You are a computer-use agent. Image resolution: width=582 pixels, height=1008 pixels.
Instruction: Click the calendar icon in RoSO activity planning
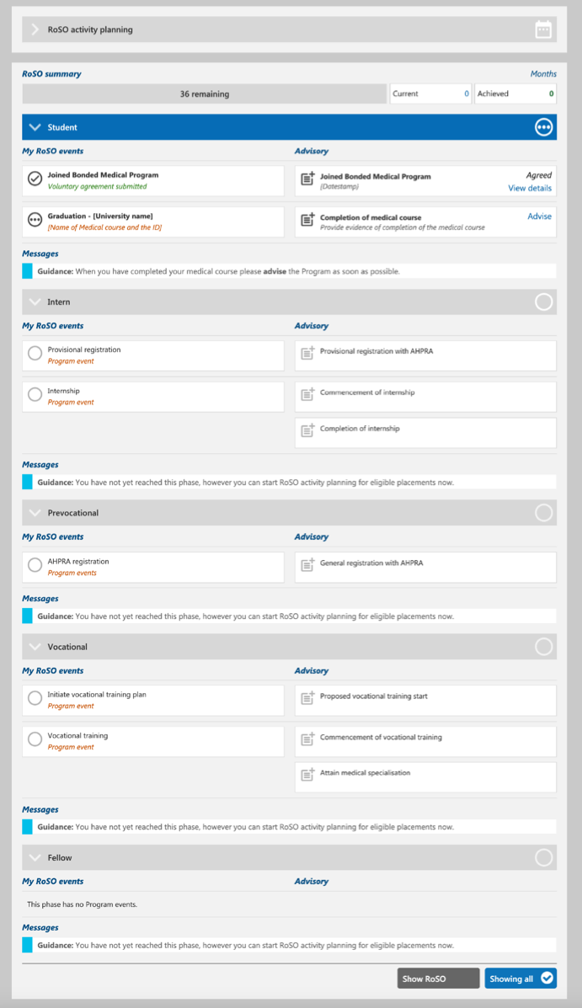(543, 30)
